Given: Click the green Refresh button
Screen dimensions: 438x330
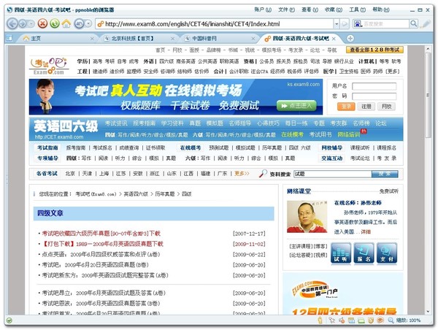Looking at the screenshot, I should point(55,24).
